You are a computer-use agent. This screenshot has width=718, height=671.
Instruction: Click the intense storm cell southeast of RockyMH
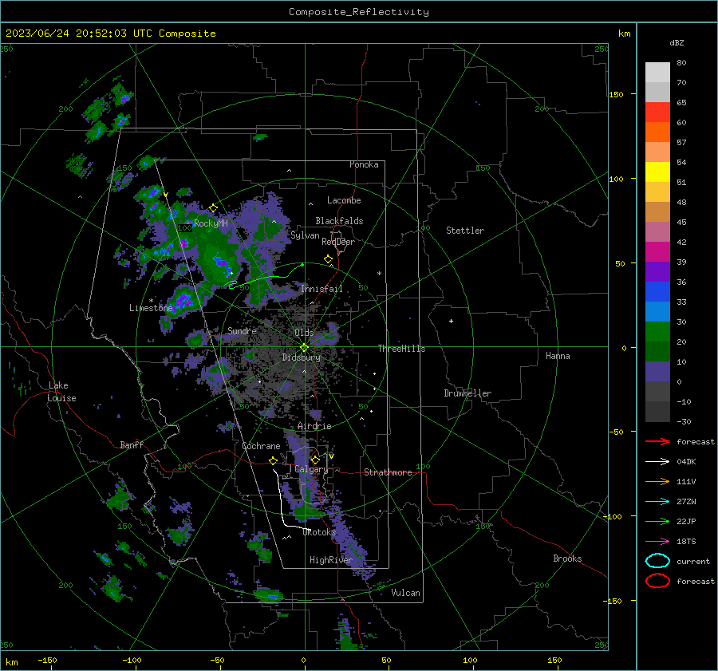(x=222, y=264)
